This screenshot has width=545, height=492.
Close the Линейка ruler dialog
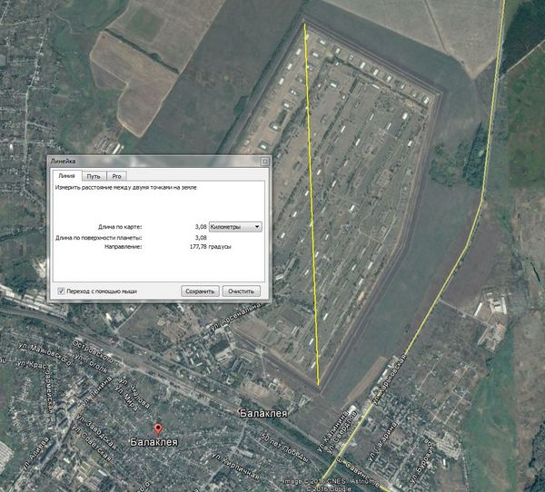pos(262,161)
